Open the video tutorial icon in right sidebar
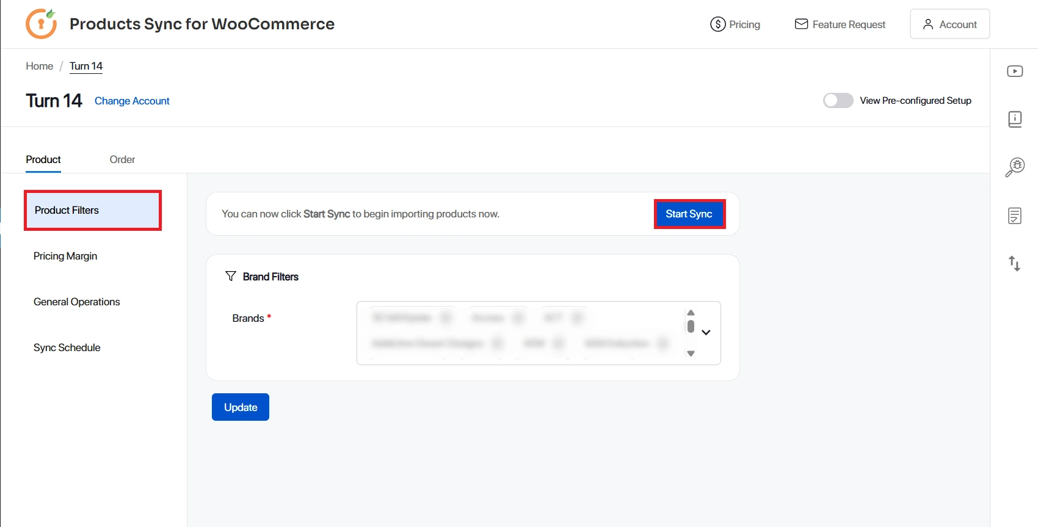Image resolution: width=1038 pixels, height=527 pixels. (x=1015, y=71)
